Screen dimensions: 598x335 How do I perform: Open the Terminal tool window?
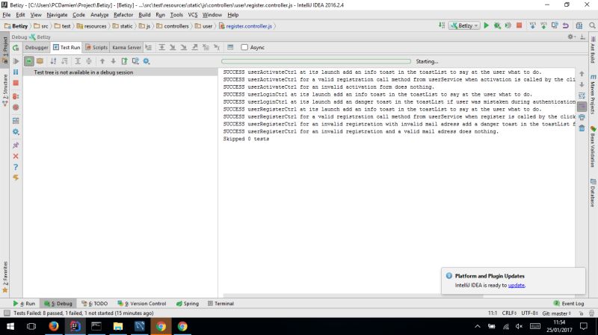click(221, 304)
